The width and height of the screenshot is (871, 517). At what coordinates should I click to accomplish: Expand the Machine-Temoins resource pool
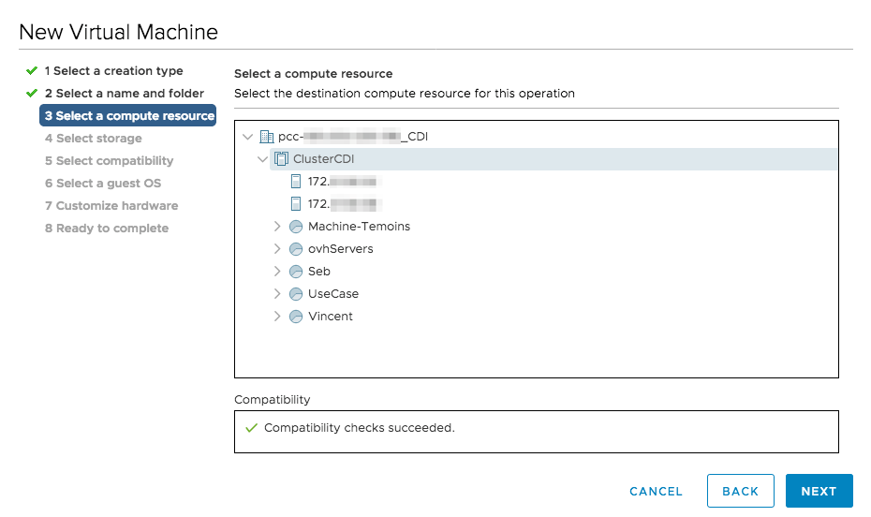277,227
